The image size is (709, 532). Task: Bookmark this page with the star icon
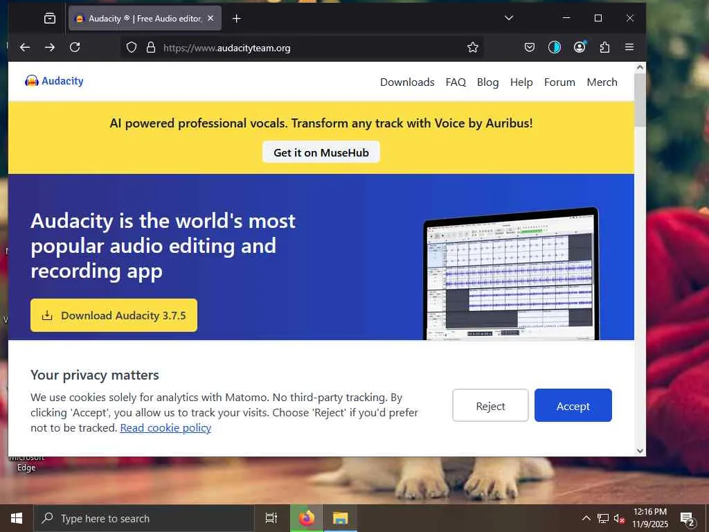[x=472, y=48]
